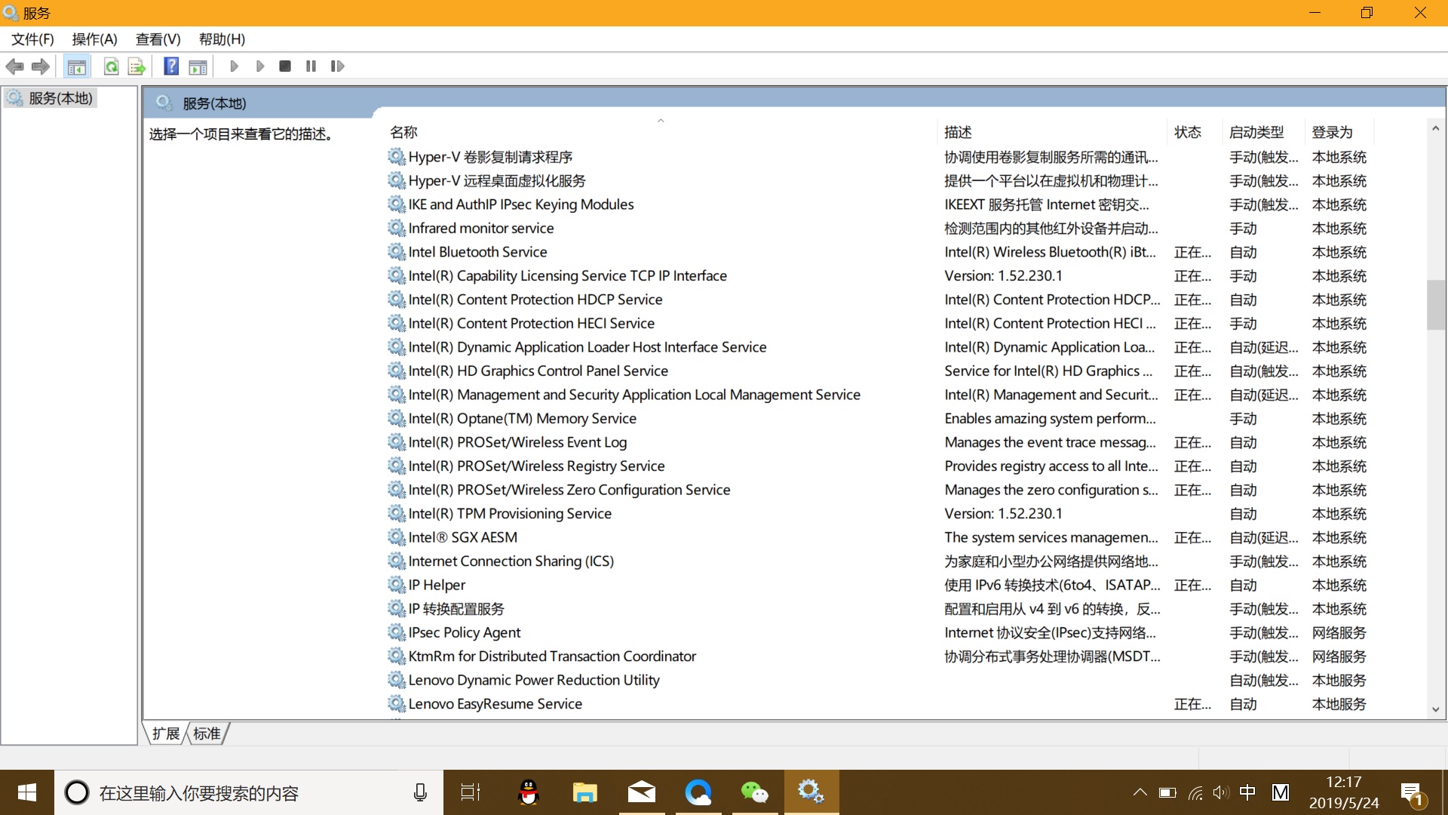This screenshot has height=815, width=1448.
Task: Open the blue Help toolbar icon
Action: [171, 66]
